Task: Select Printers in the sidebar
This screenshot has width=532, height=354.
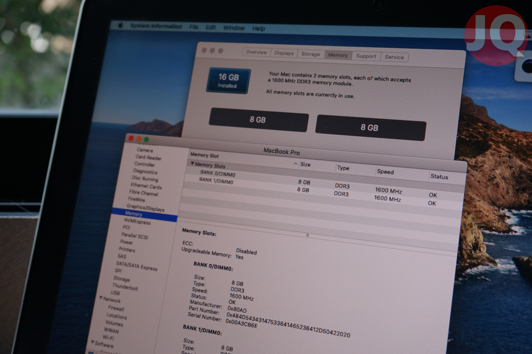Action: click(x=127, y=249)
